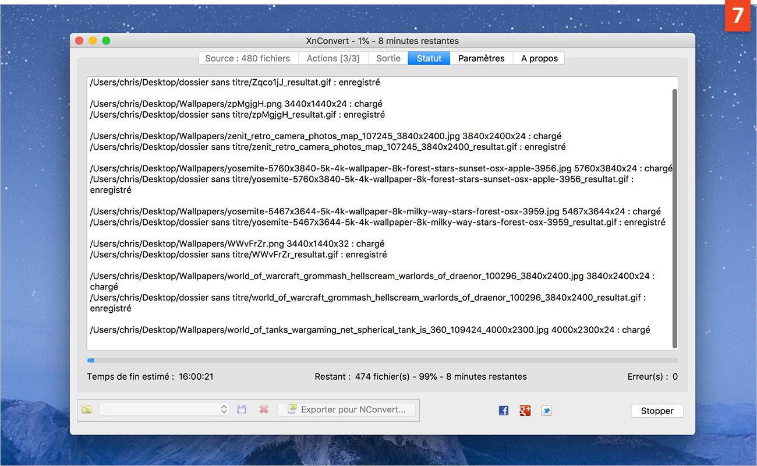The height and width of the screenshot is (466, 757).
Task: Open the preset folder icon
Action: point(86,409)
